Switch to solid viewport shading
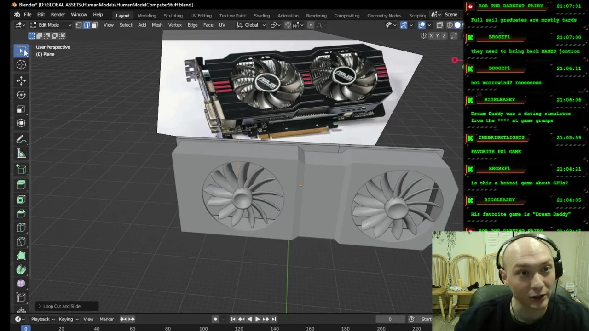Viewport: 589px width, 331px height. pyautogui.click(x=457, y=25)
